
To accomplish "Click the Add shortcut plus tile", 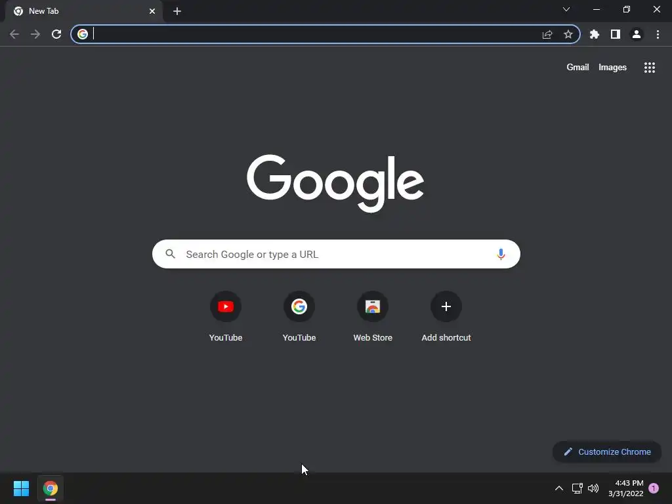I will (x=446, y=306).
